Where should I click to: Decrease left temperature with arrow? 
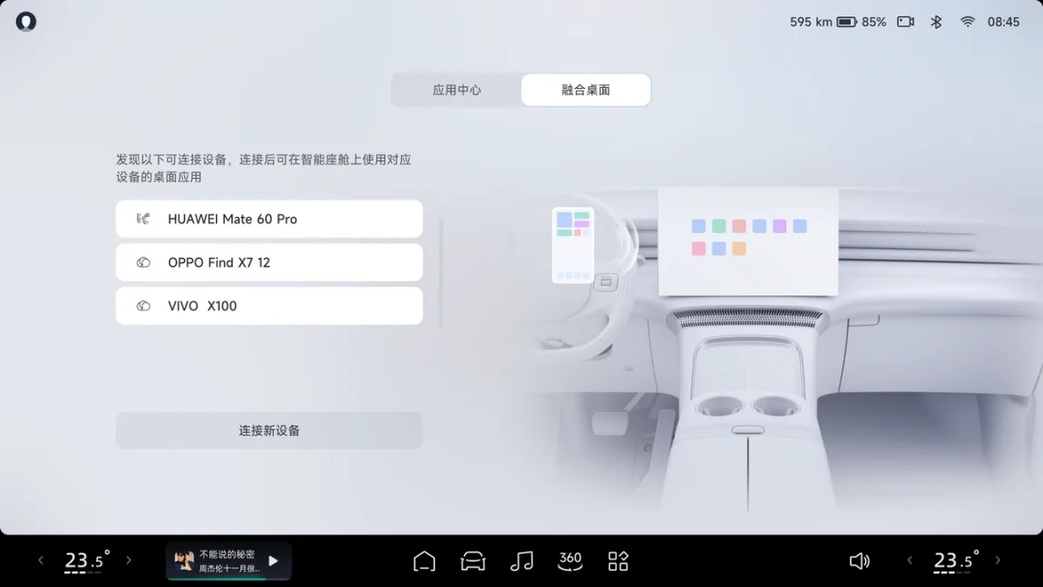pos(41,561)
